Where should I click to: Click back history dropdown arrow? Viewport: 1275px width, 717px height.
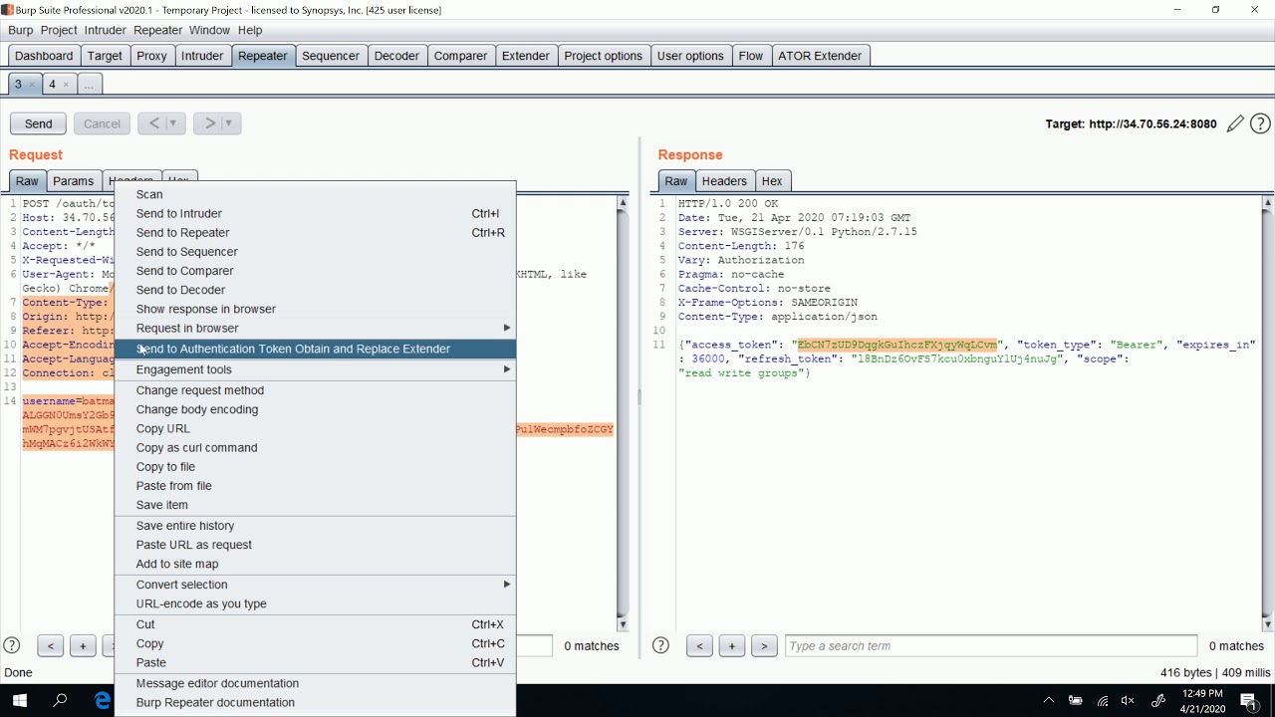tap(173, 123)
